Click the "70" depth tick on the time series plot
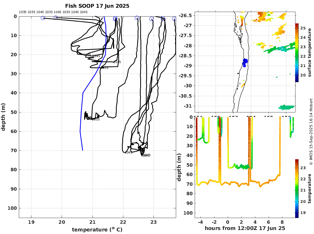 coord(190,184)
